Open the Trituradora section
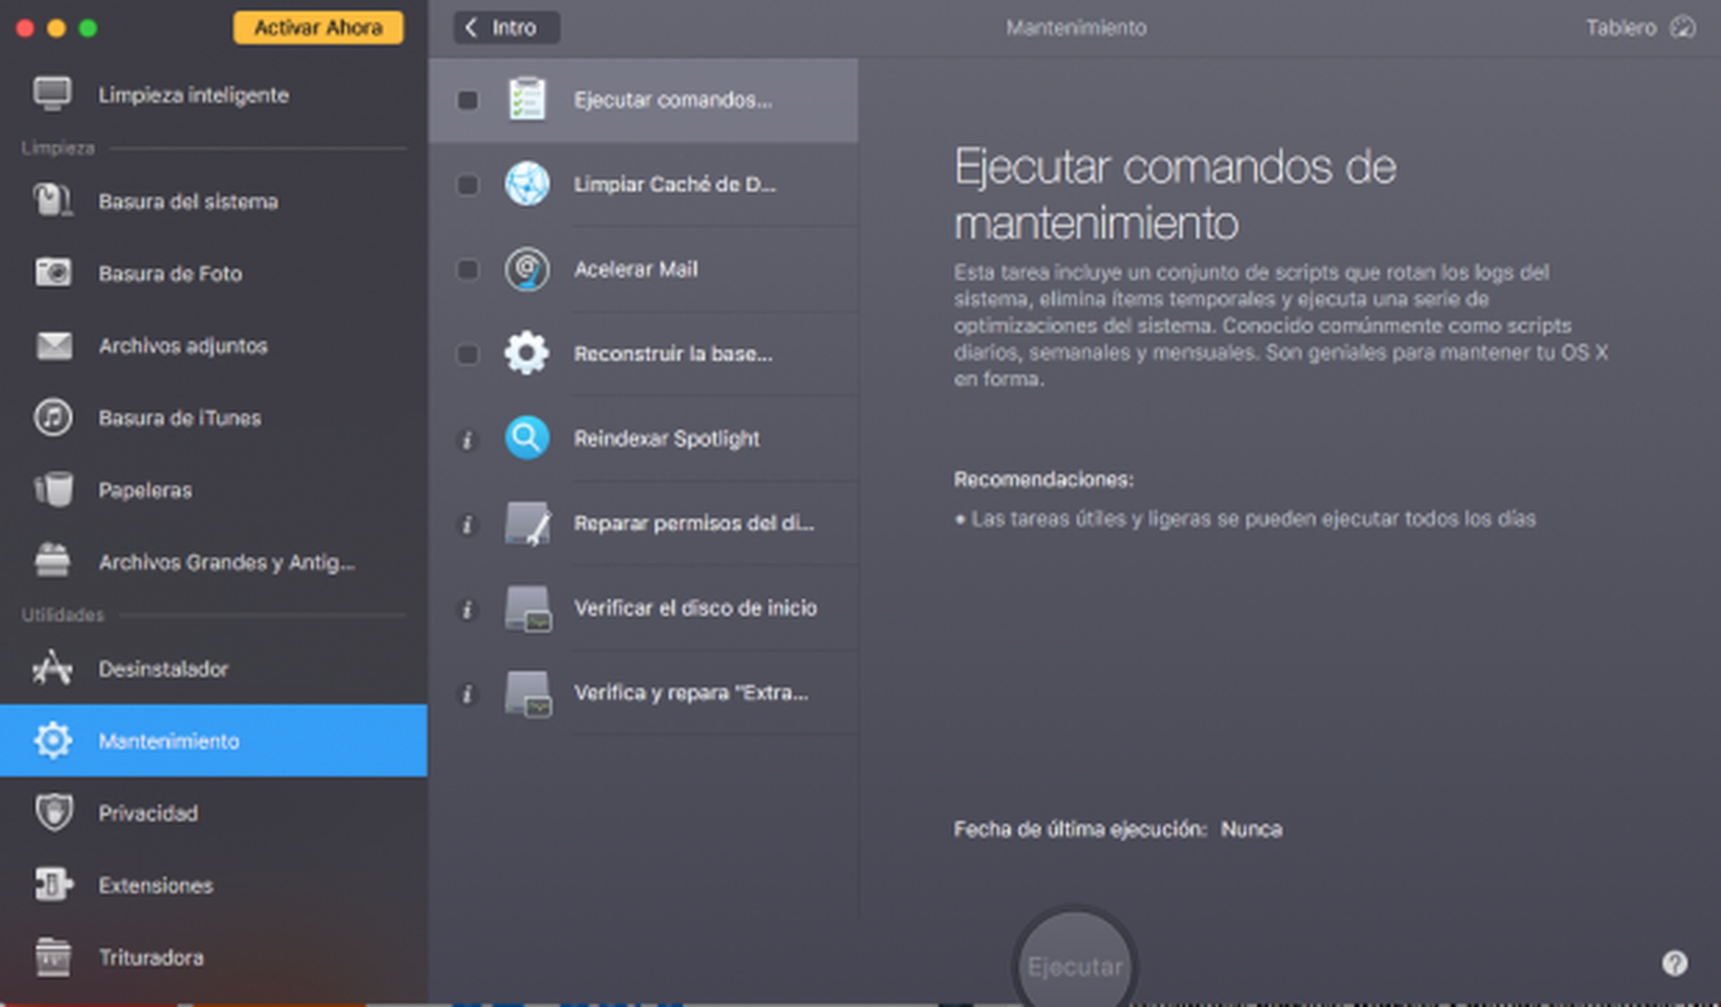Viewport: 1721px width, 1007px height. pos(214,957)
